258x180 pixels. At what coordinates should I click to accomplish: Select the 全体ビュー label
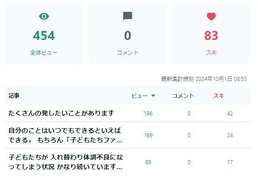point(44,53)
